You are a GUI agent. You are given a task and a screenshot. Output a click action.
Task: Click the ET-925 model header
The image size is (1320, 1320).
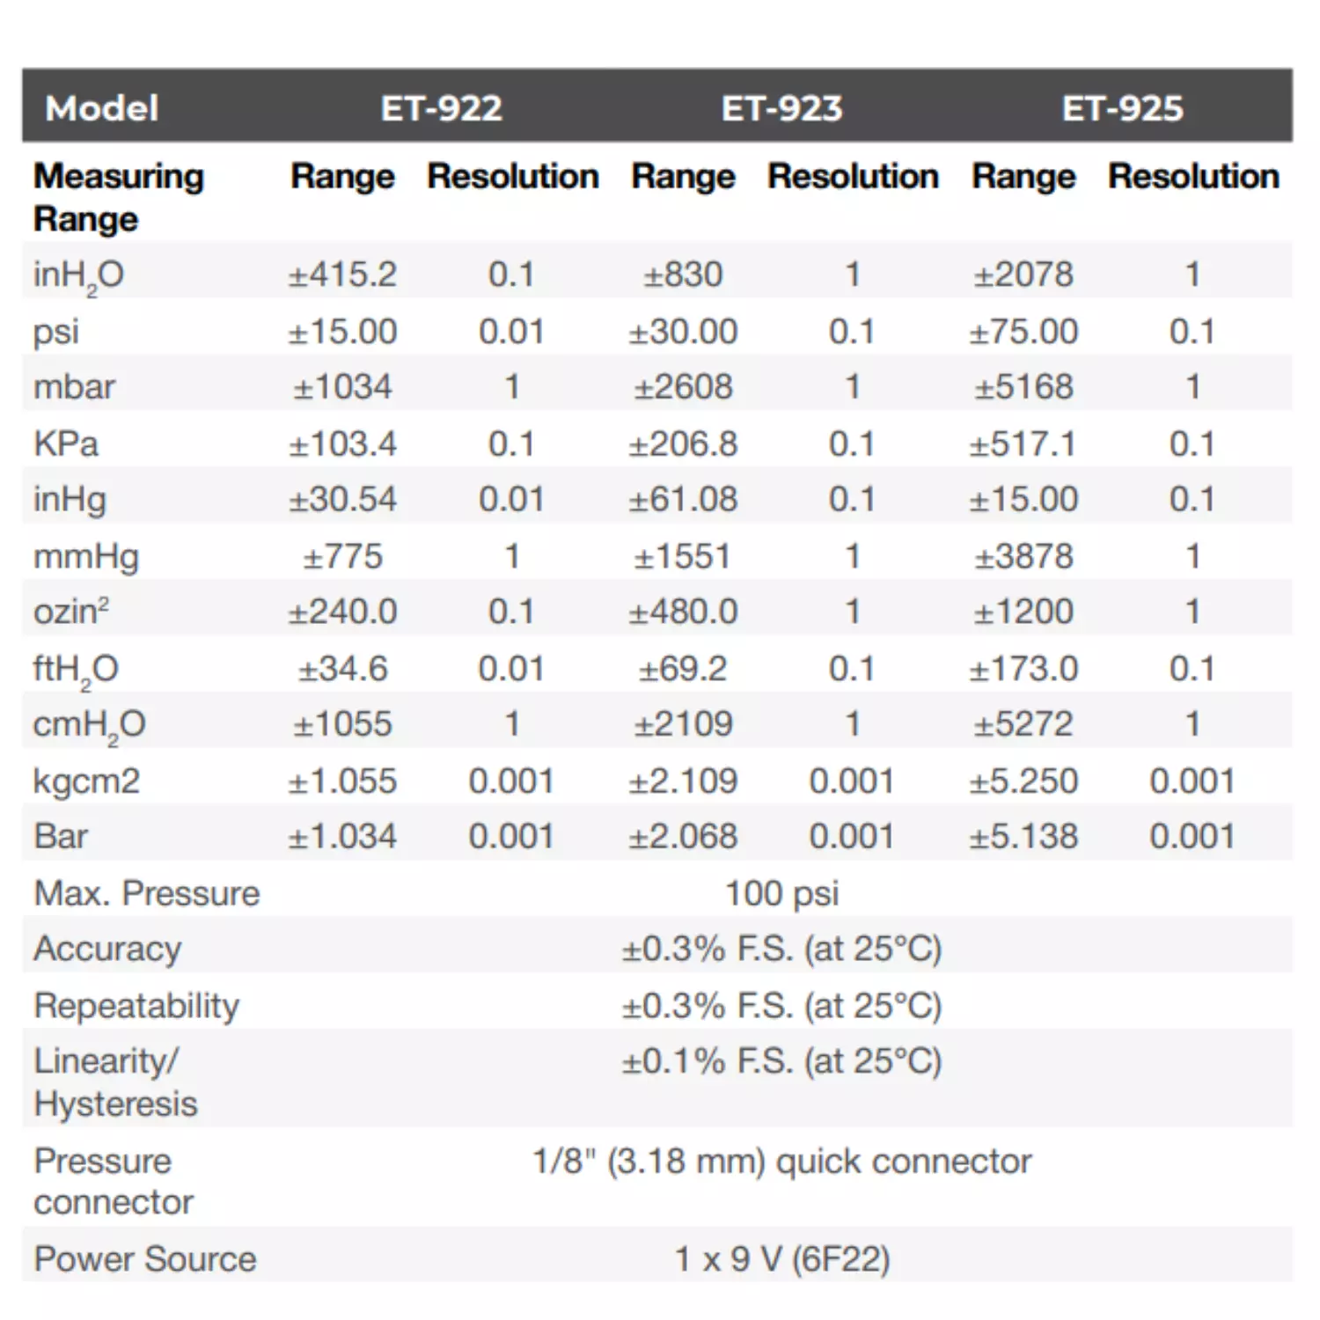coord(1122,108)
